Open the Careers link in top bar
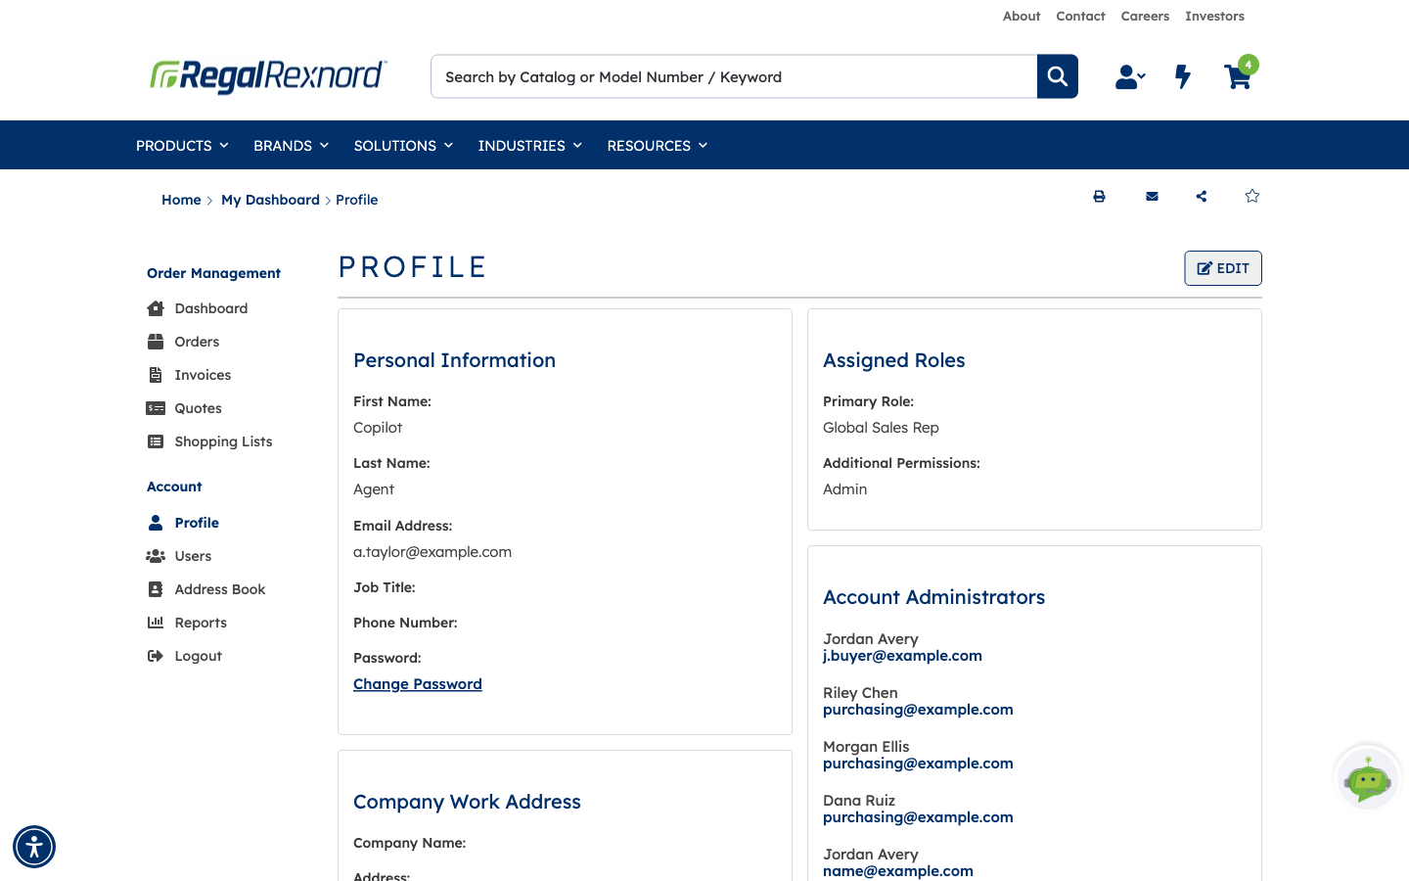1409x881 pixels. (1145, 17)
